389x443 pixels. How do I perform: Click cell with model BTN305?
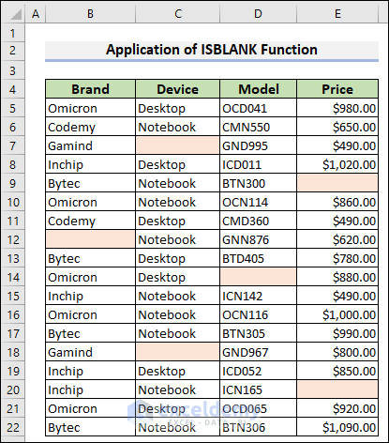(x=258, y=333)
